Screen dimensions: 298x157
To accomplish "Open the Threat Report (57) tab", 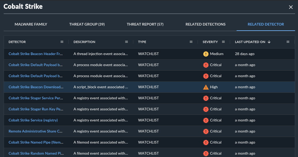I will (x=145, y=24).
